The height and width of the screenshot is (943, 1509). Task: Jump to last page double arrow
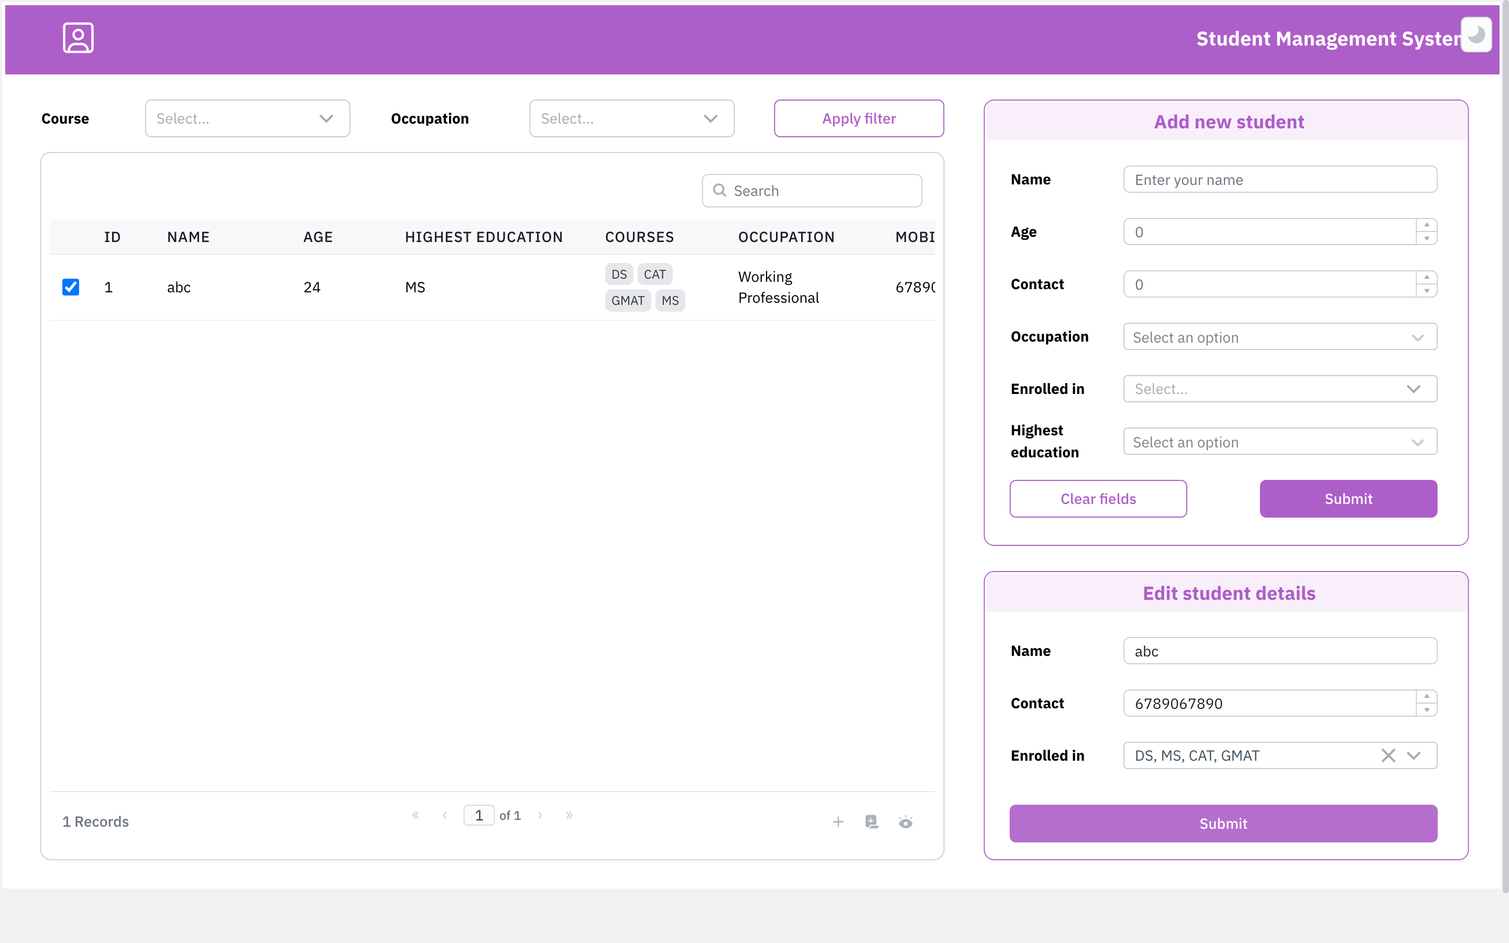[568, 815]
